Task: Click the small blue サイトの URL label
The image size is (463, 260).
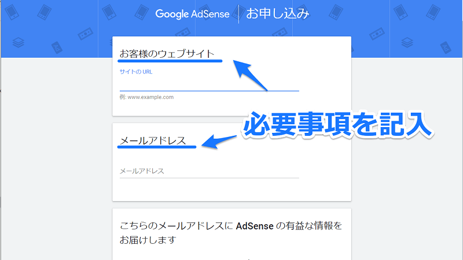Action: point(136,72)
